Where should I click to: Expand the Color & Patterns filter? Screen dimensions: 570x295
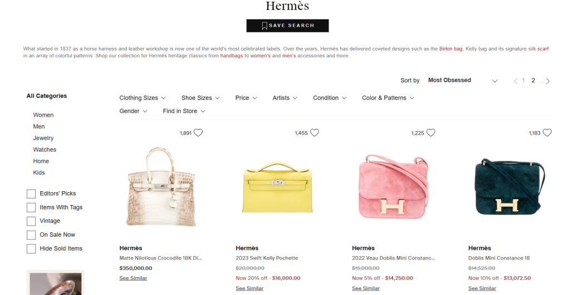388,98
